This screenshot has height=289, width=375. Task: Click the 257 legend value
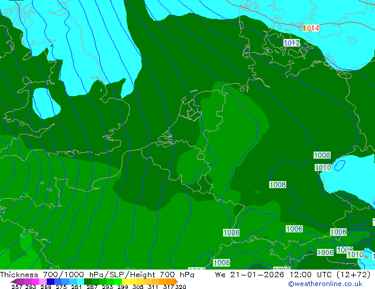(17, 287)
